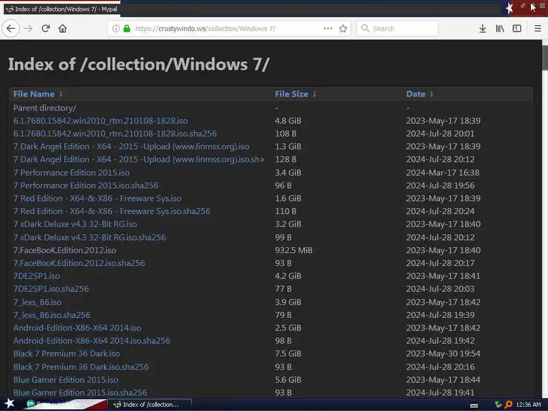The height and width of the screenshot is (411, 548).
Task: Open Android-Edition-X86-X64 2014.iso
Action: pos(77,328)
